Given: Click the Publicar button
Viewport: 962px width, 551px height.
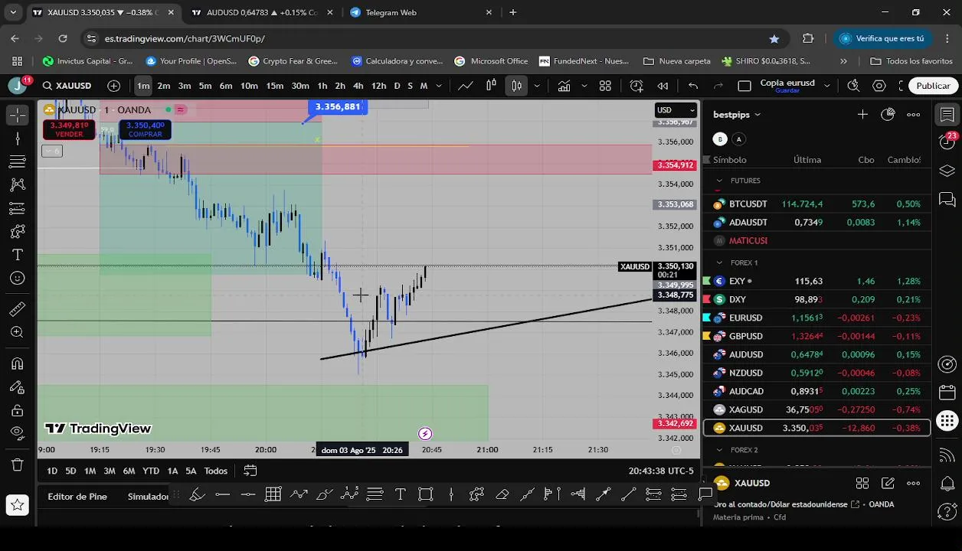Looking at the screenshot, I should 933,86.
